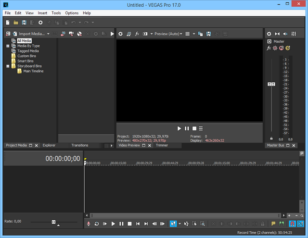308x238 pixels.
Task: Switch to the Transitions tab
Action: [80, 145]
